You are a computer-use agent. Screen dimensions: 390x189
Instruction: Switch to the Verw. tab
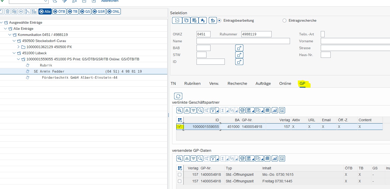point(214,83)
